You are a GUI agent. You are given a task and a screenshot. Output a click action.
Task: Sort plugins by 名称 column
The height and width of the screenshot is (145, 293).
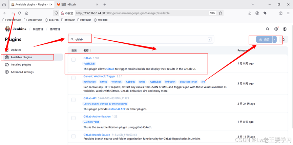(87, 50)
